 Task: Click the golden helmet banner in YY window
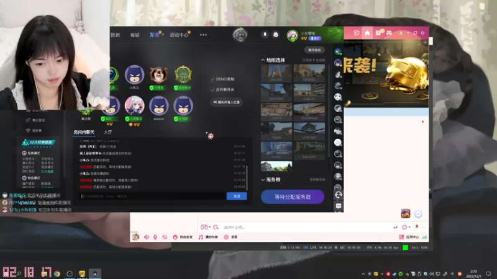point(386,73)
